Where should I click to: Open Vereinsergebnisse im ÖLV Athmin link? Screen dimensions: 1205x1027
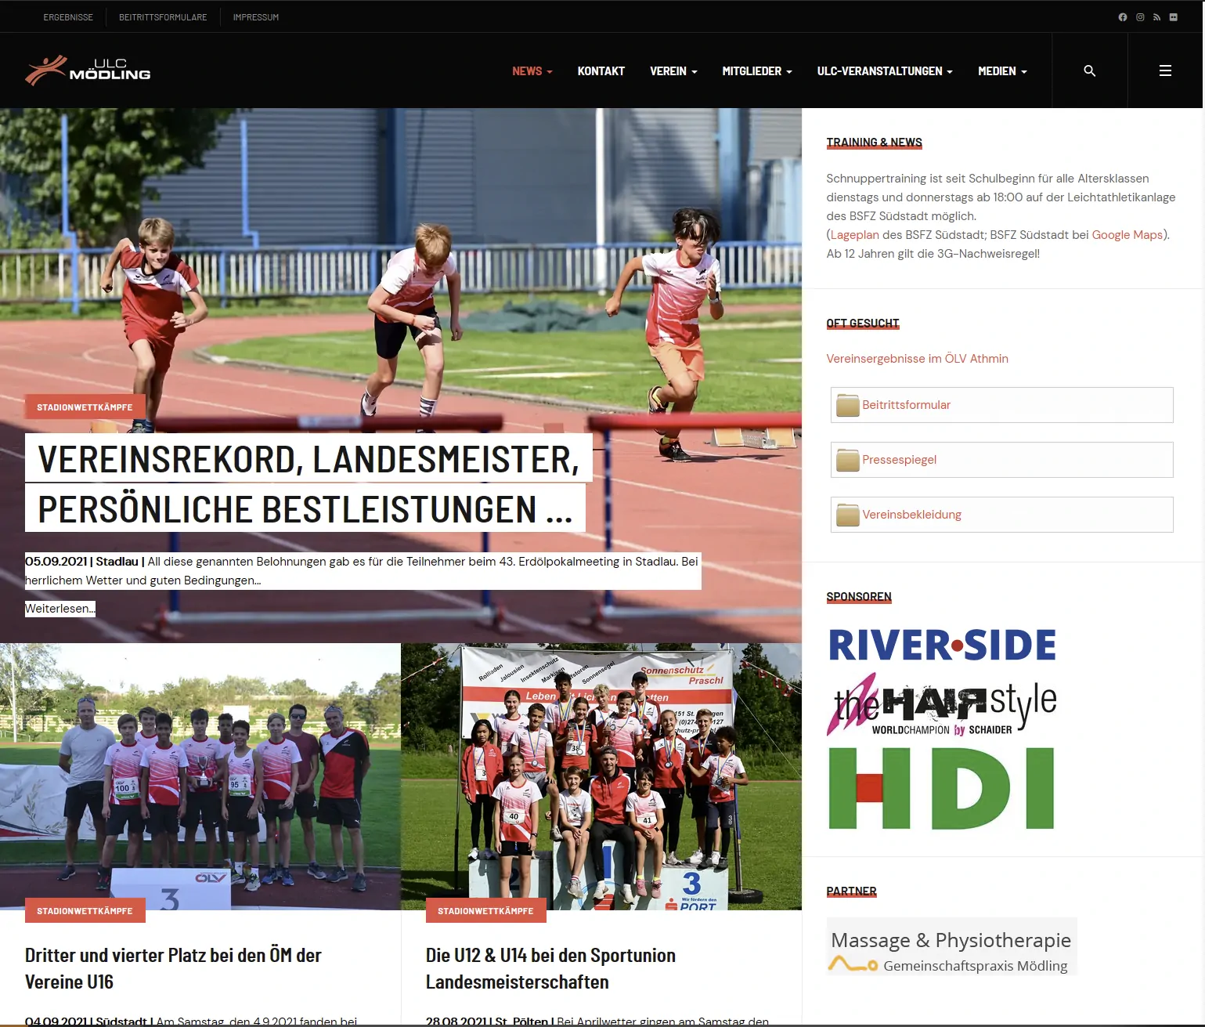pyautogui.click(x=918, y=359)
